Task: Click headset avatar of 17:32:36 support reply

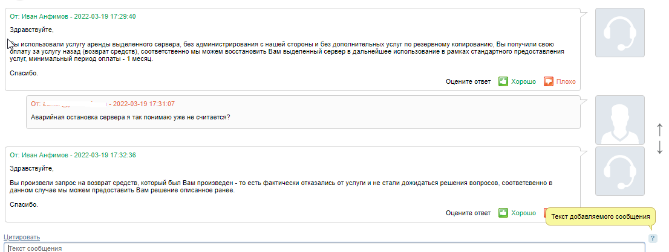Action: [619, 171]
